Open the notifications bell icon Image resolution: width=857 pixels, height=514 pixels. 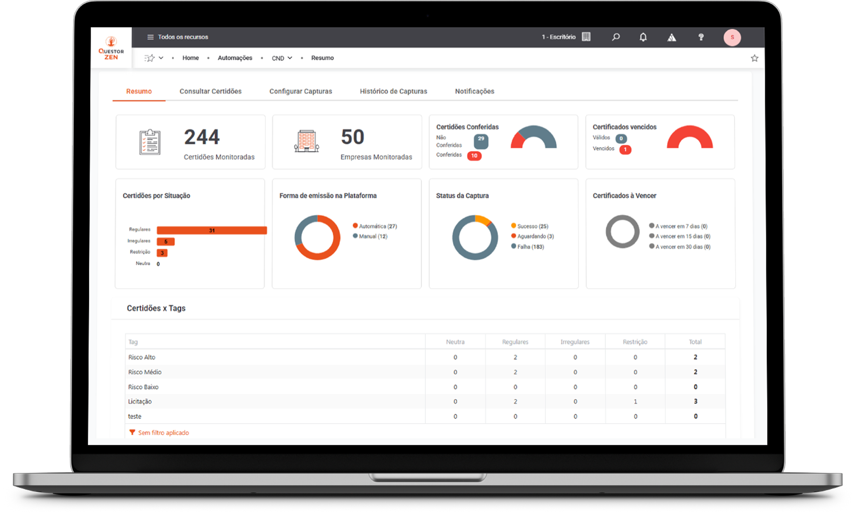coord(643,37)
